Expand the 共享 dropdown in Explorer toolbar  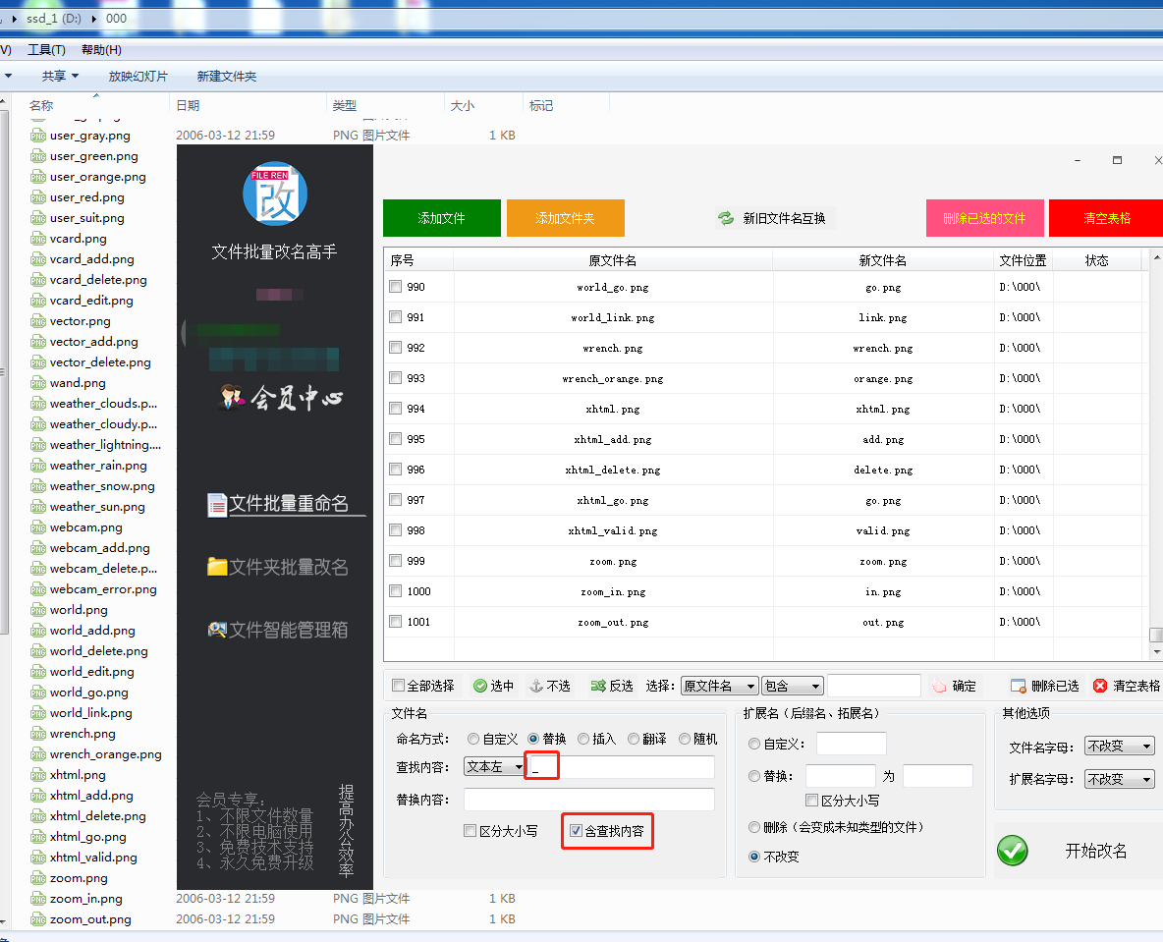[x=60, y=77]
